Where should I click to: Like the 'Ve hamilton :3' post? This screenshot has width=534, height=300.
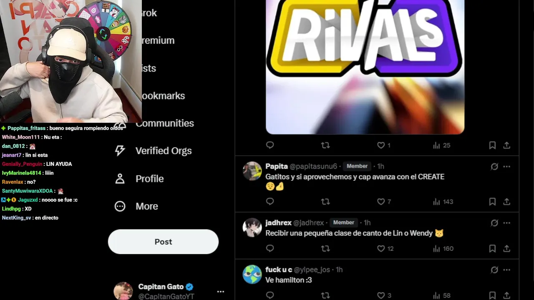(381, 295)
